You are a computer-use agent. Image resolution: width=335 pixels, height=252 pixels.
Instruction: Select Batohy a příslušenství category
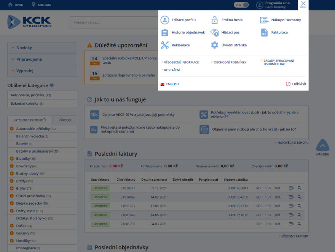[x=37, y=151]
